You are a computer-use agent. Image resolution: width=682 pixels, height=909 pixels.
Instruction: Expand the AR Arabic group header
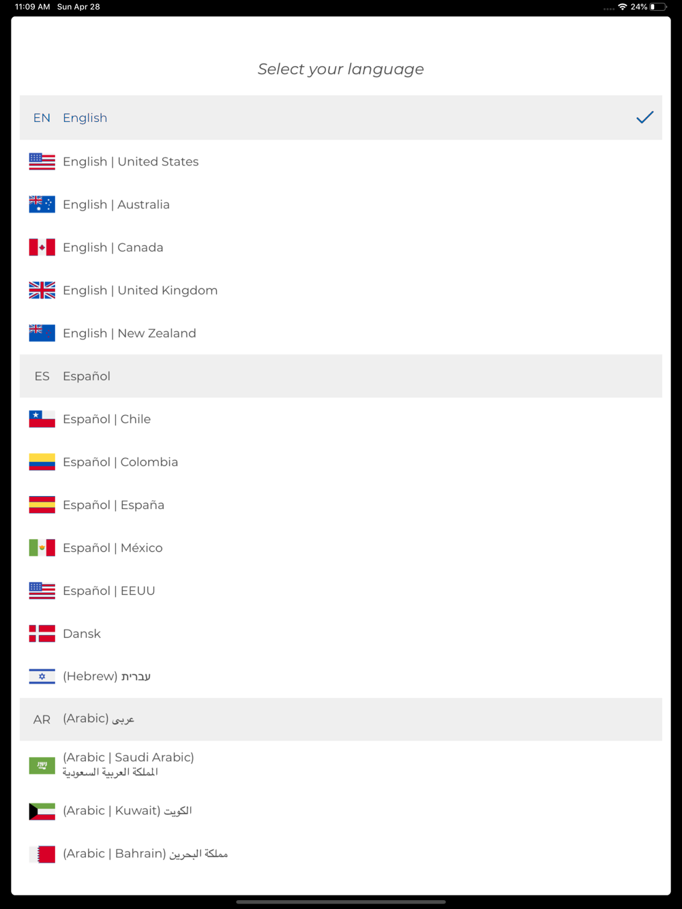click(341, 720)
